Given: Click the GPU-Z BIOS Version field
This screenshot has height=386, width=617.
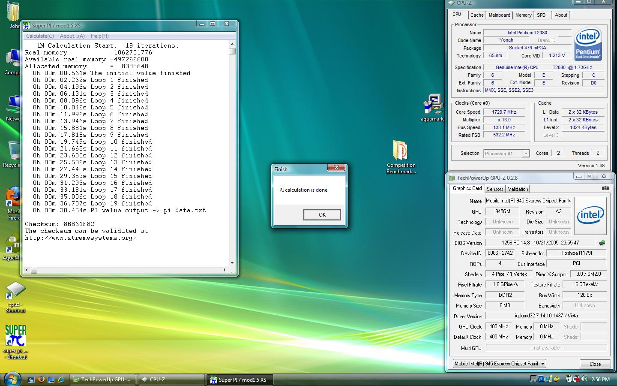Looking at the screenshot, I should 540,243.
